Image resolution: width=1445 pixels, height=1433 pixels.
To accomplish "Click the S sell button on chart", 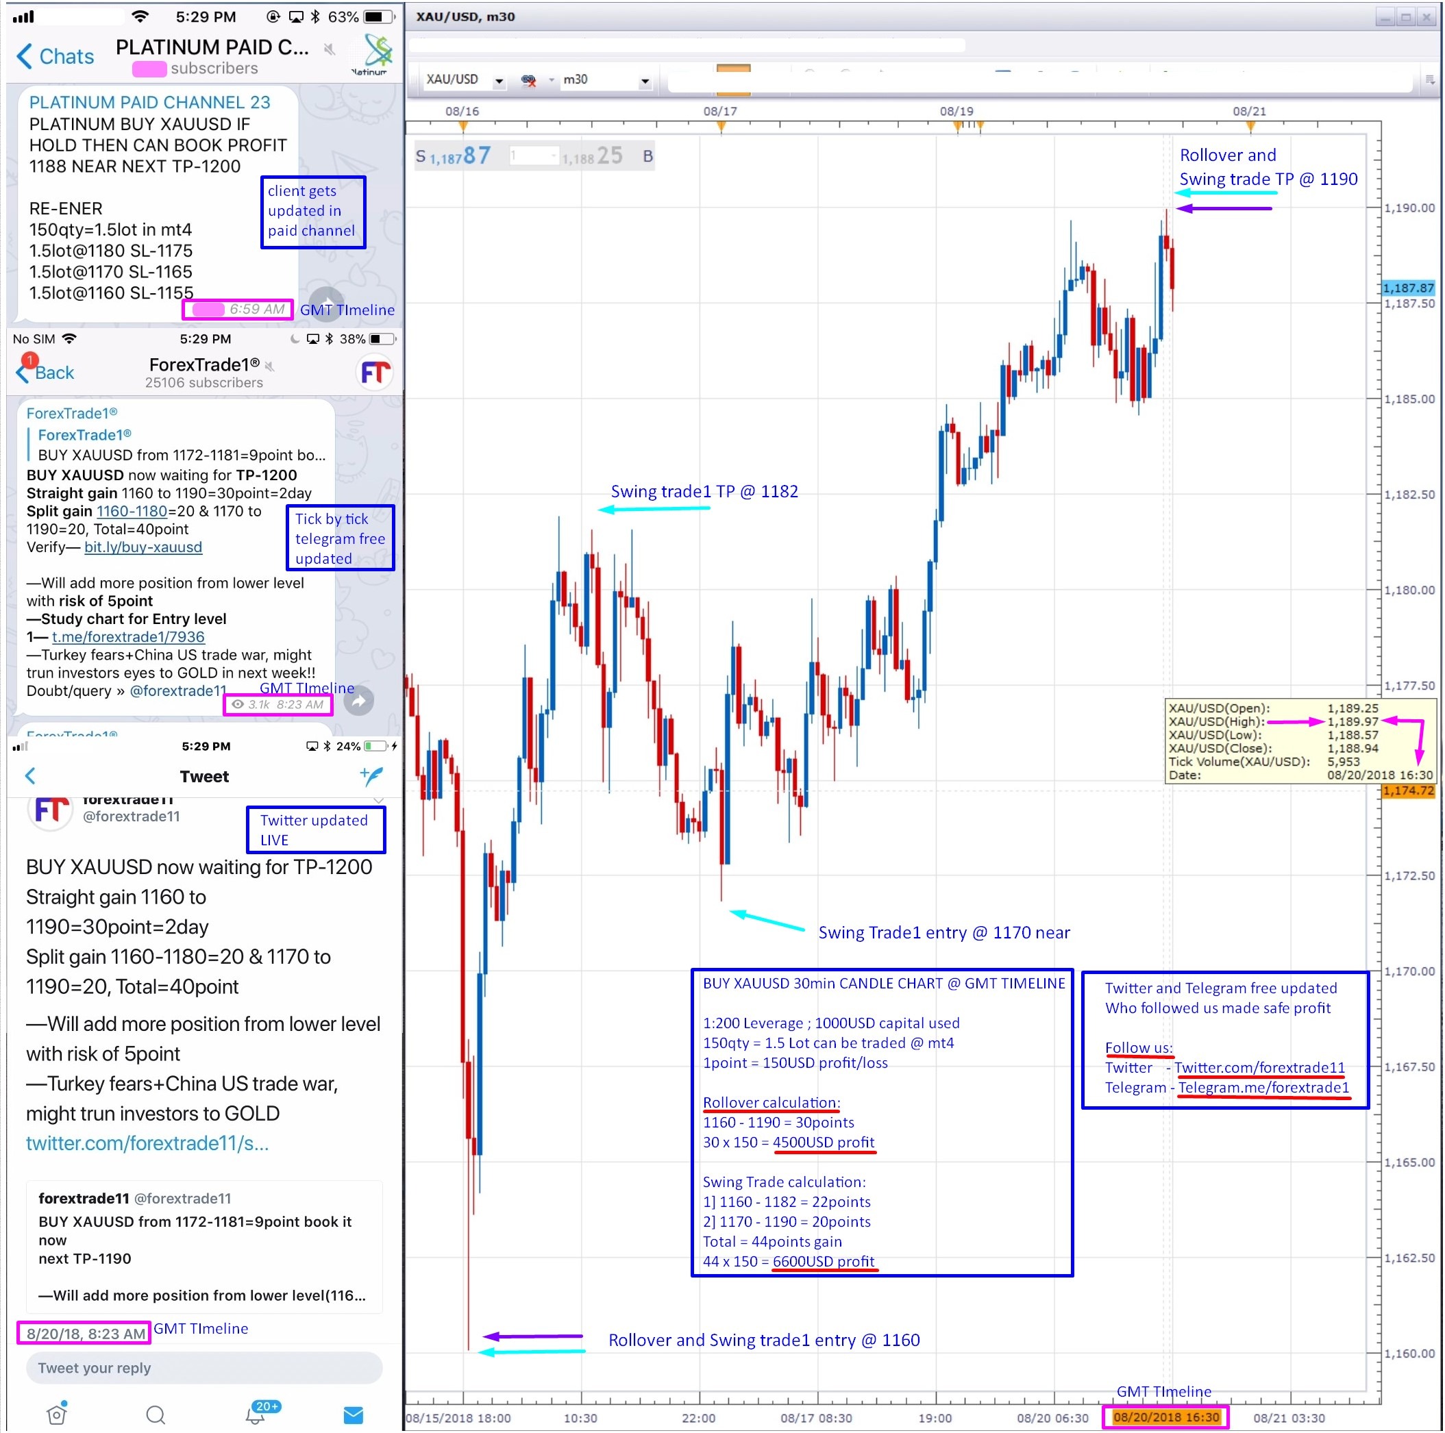I will (x=420, y=156).
